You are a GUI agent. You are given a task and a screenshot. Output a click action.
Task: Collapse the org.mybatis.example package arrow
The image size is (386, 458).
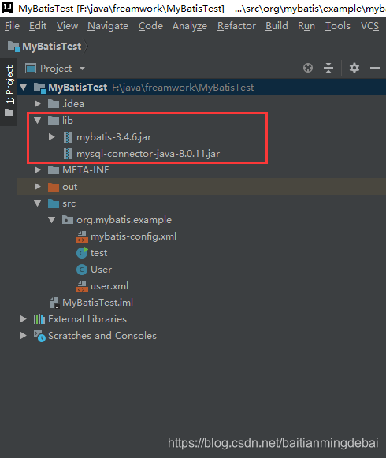(x=52, y=220)
